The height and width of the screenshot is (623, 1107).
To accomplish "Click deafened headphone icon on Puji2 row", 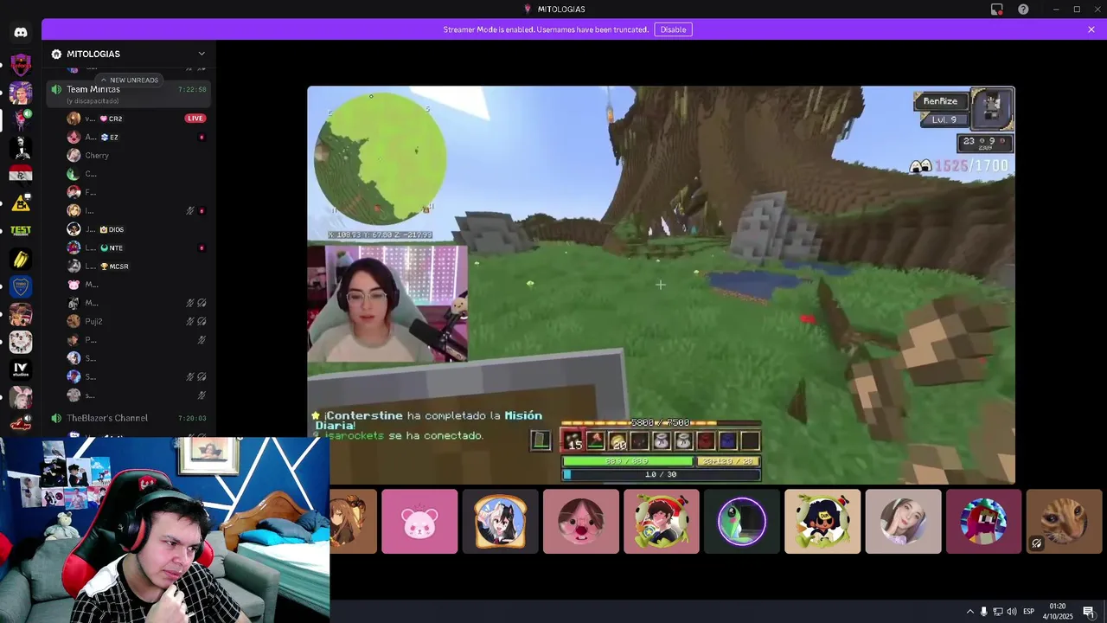I will click(x=202, y=321).
